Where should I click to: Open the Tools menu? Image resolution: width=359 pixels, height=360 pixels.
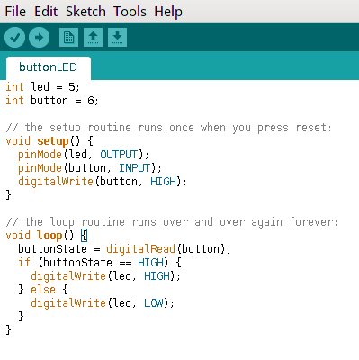tap(130, 12)
